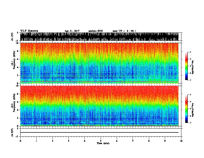
Task: Click the 6 kHz tick label on ch.2 spectrogram
Action: (x=18, y=102)
